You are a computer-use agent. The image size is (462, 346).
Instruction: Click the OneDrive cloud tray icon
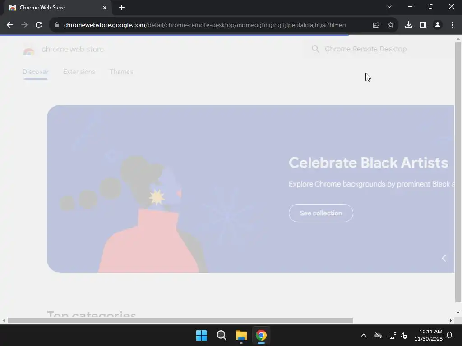pos(378,335)
